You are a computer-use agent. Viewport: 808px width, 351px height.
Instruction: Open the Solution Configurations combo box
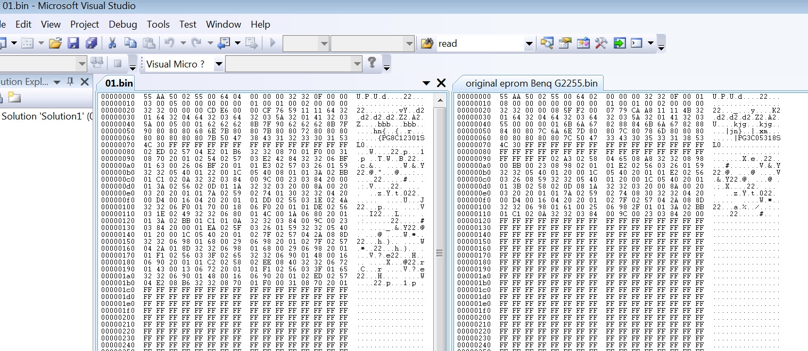(x=306, y=43)
